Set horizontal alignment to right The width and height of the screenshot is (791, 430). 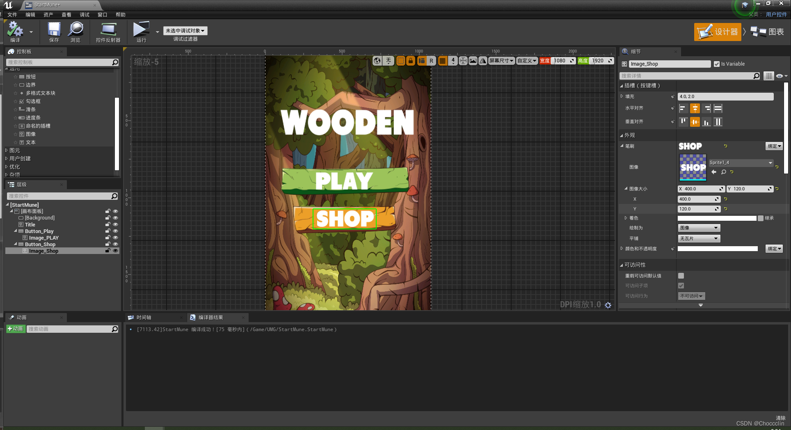[x=706, y=108]
